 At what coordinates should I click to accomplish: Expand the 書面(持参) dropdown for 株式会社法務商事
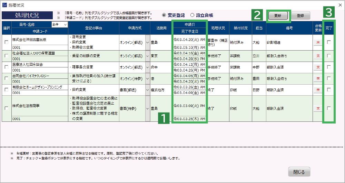pyautogui.click(x=148, y=108)
